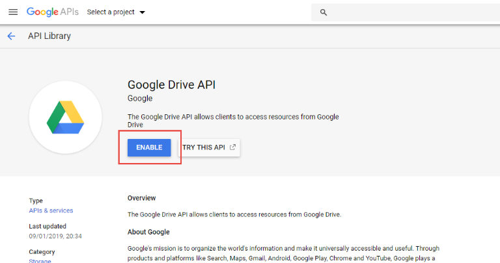Viewport: 500px width, 263px height.
Task: Open the Select a project dropdown
Action: 116,12
